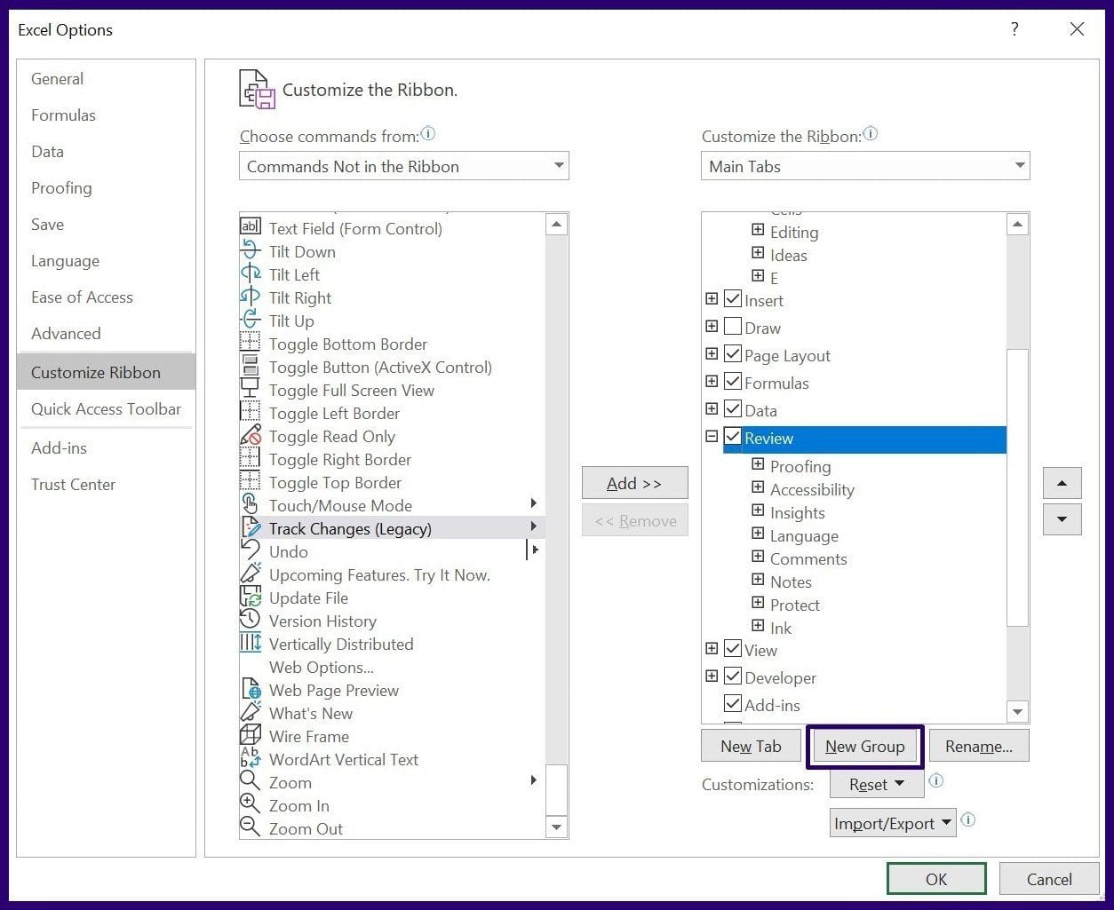Image resolution: width=1114 pixels, height=910 pixels.
Task: Click the New Tab button
Action: pos(752,746)
